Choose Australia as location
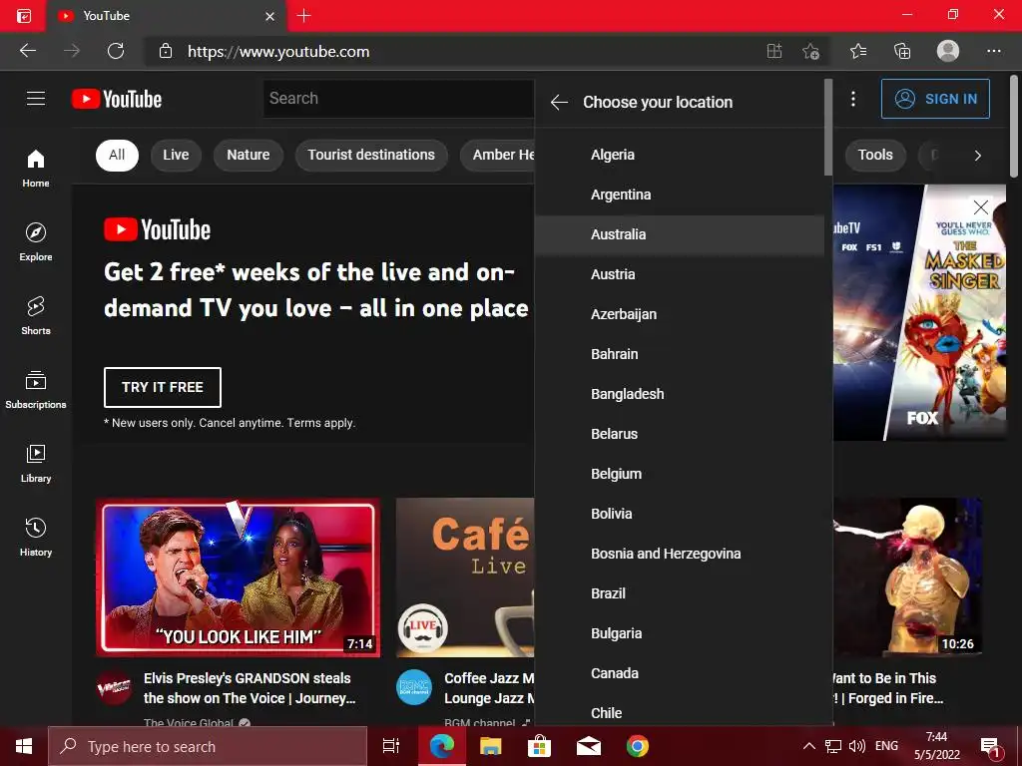The height and width of the screenshot is (766, 1022). pos(679,234)
